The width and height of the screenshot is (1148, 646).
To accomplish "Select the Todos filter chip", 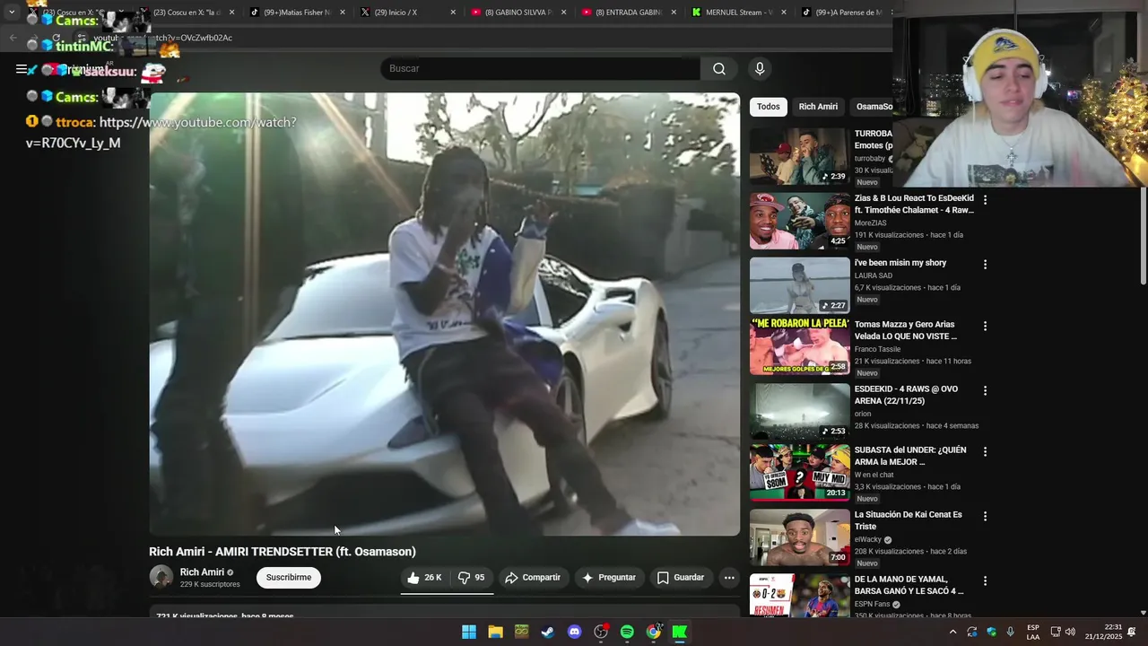I will click(x=769, y=107).
